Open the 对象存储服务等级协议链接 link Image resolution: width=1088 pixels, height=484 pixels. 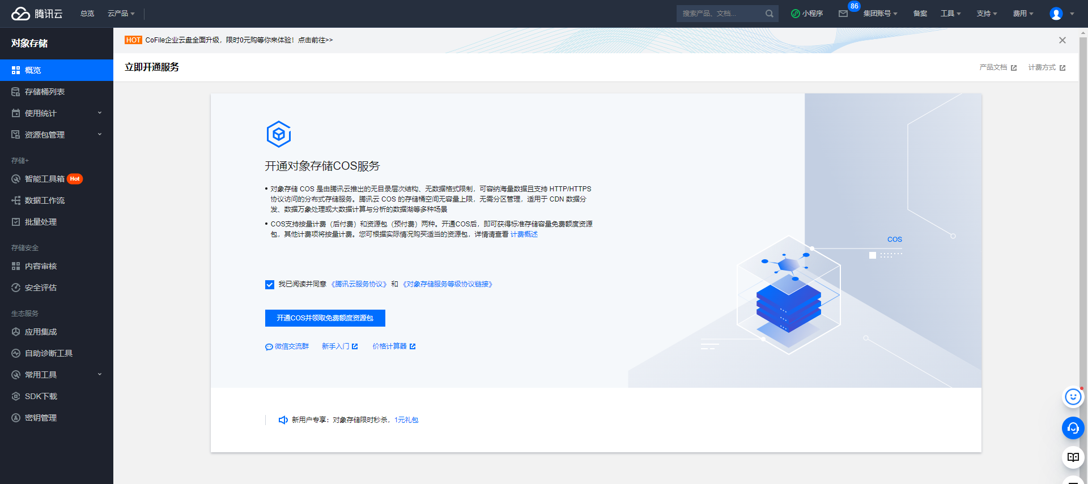pos(448,284)
